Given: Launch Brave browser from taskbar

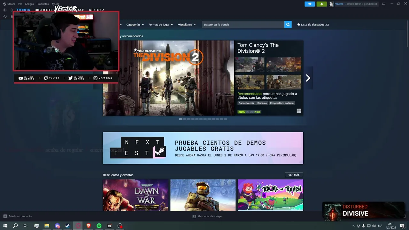Looking at the screenshot, I should [x=89, y=226].
